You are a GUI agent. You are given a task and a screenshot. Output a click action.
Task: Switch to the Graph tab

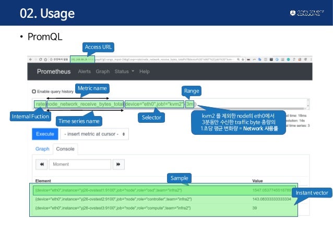pos(42,149)
